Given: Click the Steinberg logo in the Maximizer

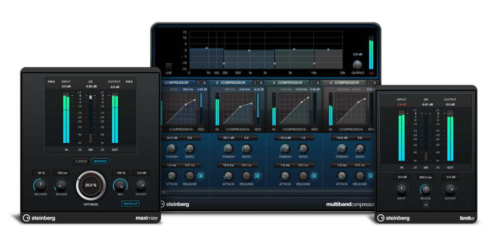Looking at the screenshot, I should click(x=39, y=218).
